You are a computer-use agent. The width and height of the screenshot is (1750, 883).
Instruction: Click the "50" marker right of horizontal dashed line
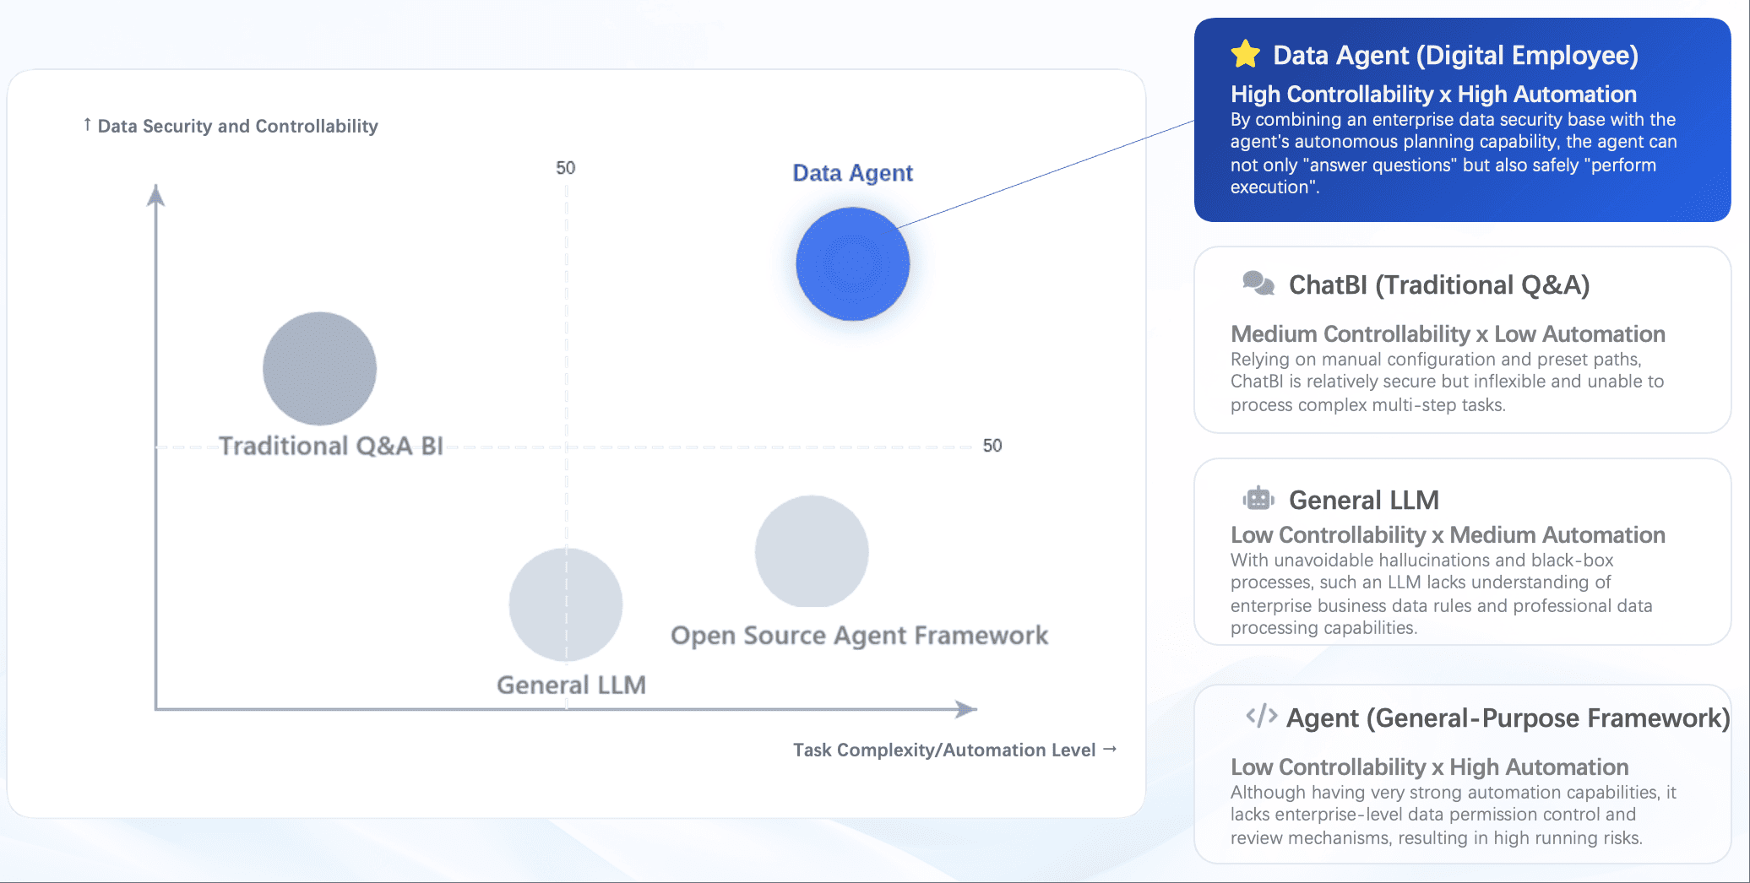(x=992, y=446)
